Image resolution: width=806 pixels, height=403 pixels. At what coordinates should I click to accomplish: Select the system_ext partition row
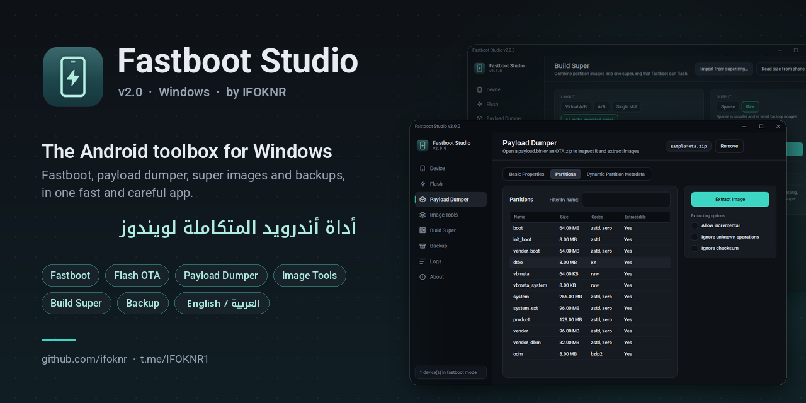(x=590, y=308)
